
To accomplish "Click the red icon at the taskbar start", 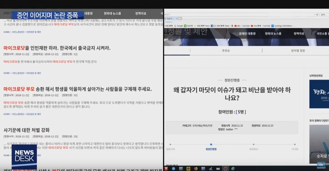I will [166, 168].
